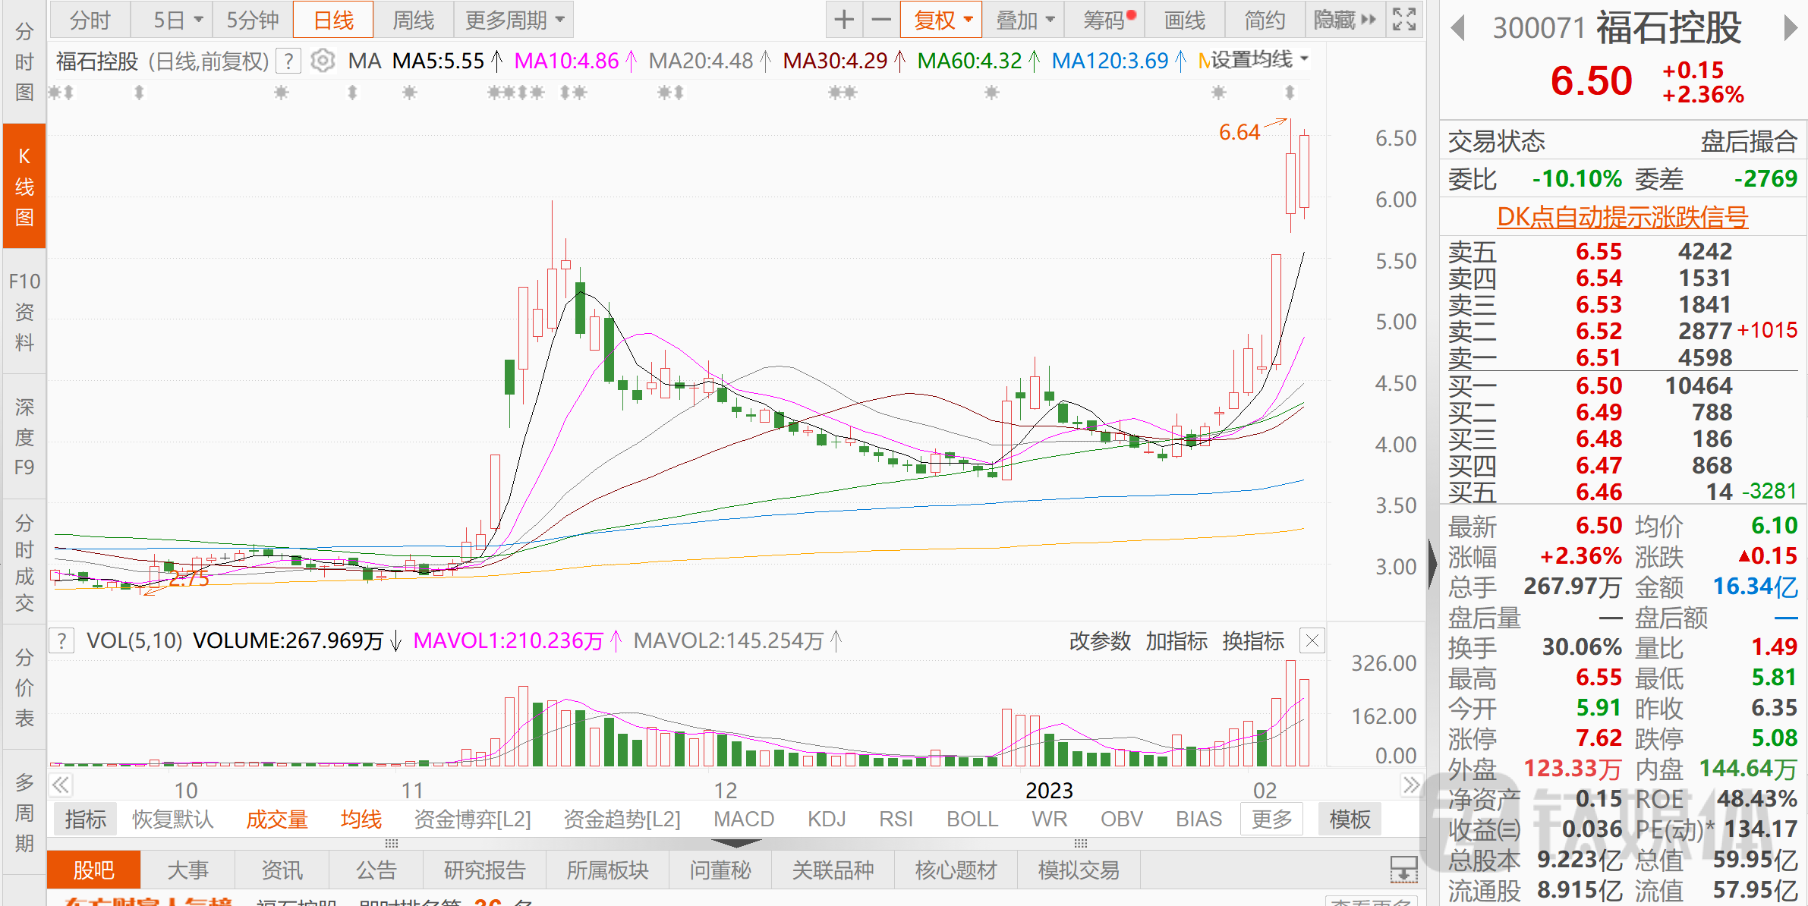Toggle fullscreen chart expand icon
1808x906 pixels.
tap(1403, 20)
